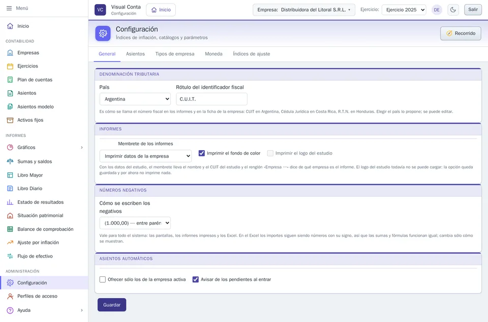488x322 pixels.
Task: Click the Configuración gear icon in sidebar
Action: coord(10,283)
